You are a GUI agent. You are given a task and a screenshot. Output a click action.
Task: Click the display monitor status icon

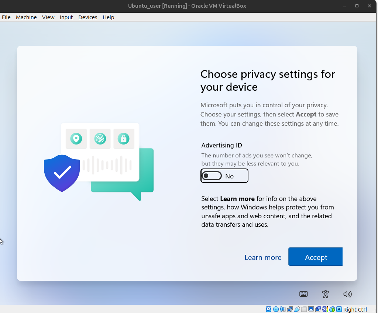[311, 309]
